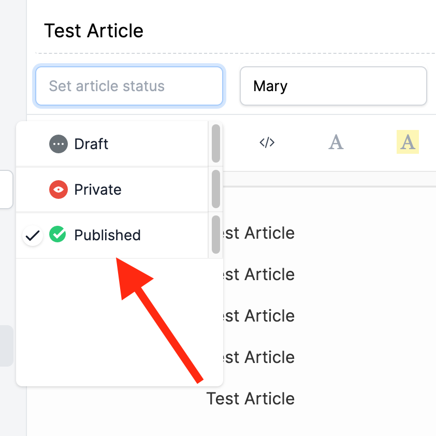This screenshot has width=436, height=436.
Task: Choose Published from the status list
Action: (112, 236)
